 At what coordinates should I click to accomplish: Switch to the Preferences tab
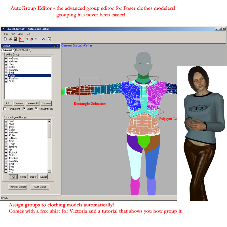tap(22, 50)
